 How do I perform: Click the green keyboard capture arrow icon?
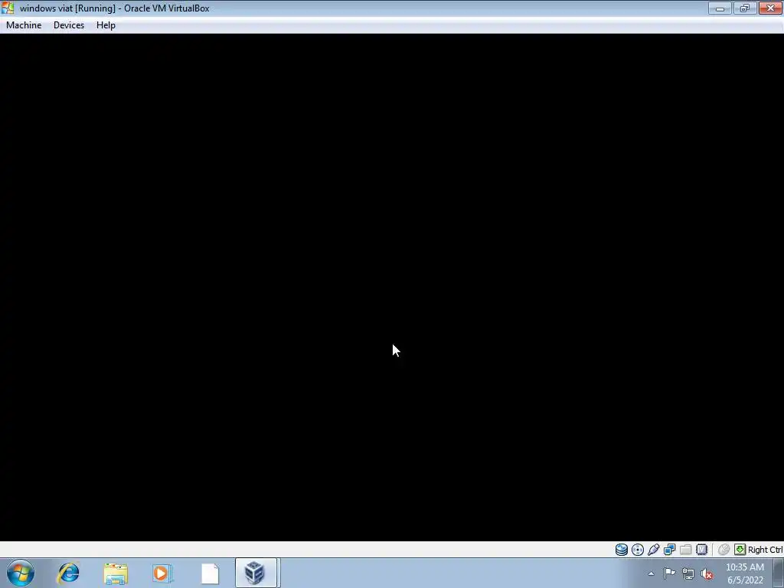pos(740,550)
